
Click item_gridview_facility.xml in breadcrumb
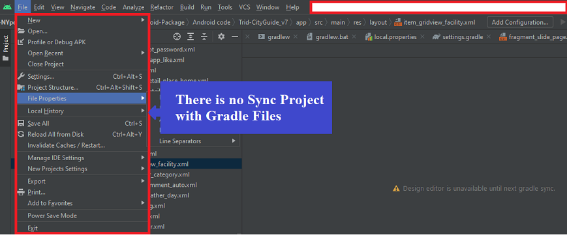(x=439, y=22)
